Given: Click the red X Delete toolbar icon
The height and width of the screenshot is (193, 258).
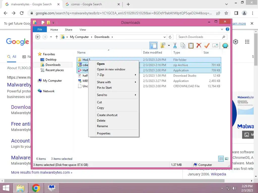Looking at the screenshot, I should (x=199, y=45).
